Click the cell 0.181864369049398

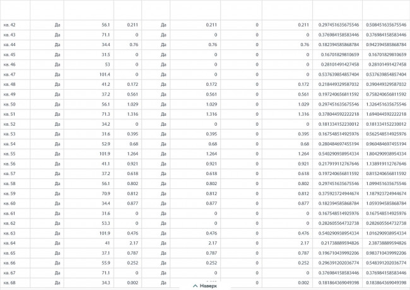pos(339,282)
